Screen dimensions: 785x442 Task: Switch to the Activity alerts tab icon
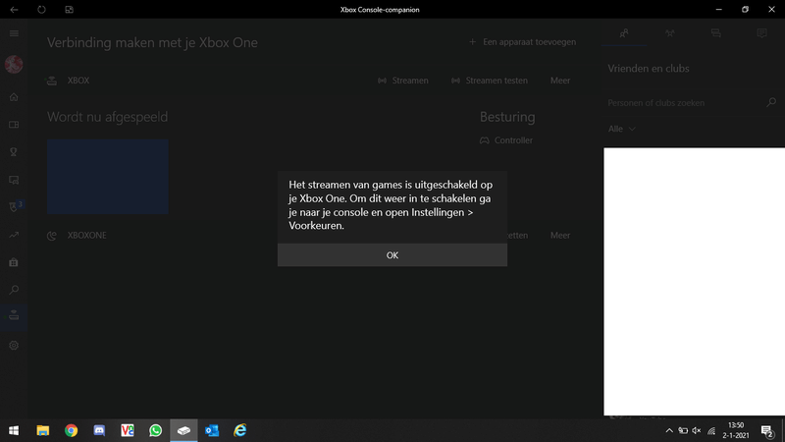click(x=762, y=33)
